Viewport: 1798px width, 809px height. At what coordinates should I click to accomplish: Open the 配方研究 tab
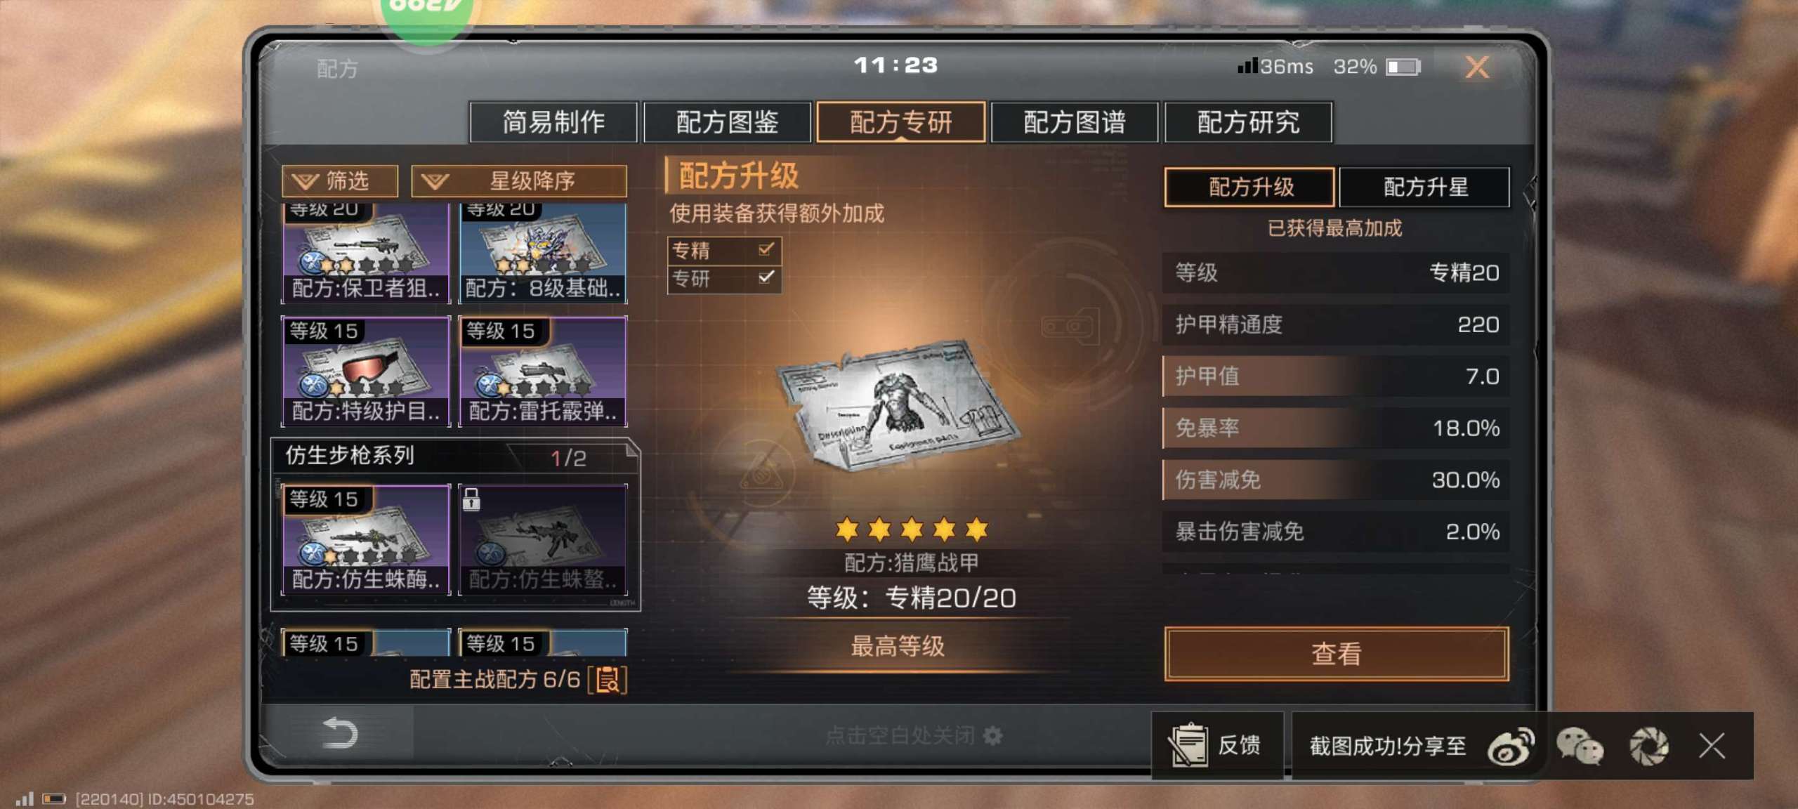point(1248,122)
